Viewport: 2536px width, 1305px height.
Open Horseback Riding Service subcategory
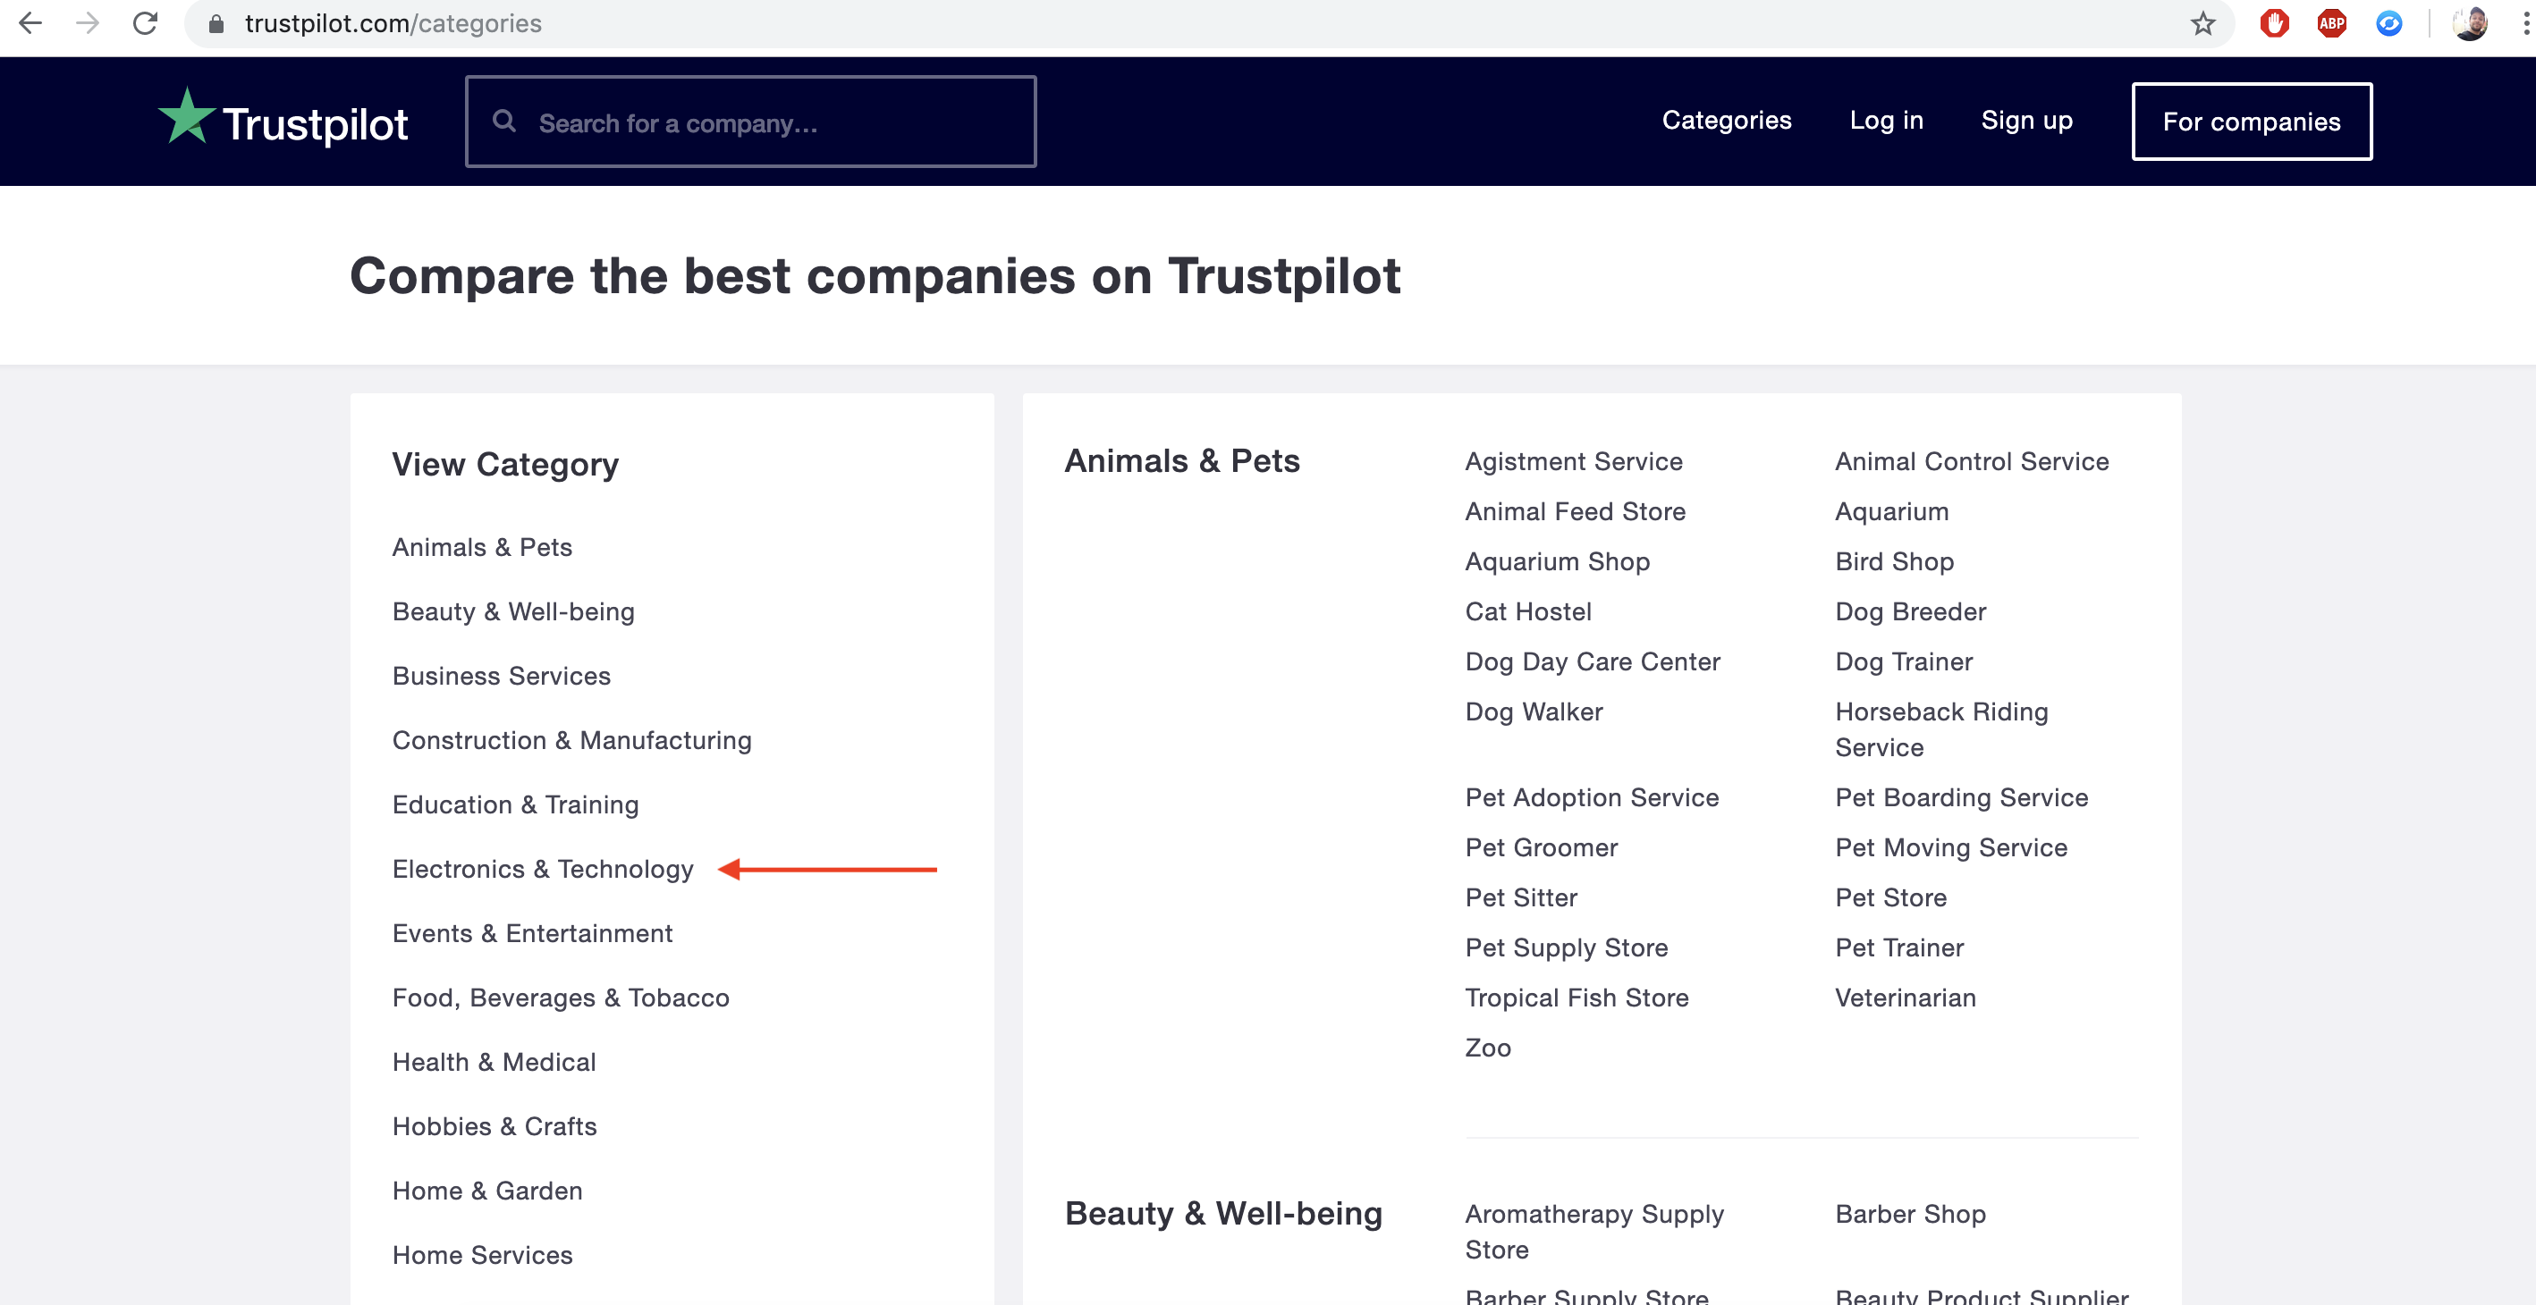pyautogui.click(x=1941, y=729)
